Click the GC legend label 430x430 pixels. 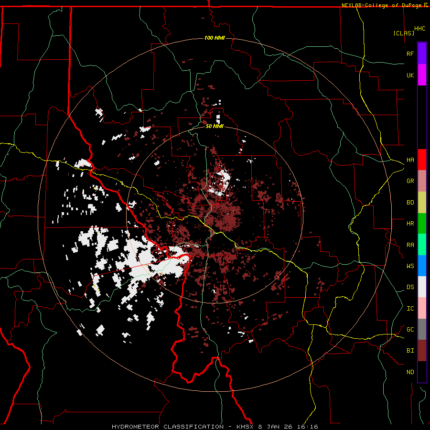click(x=410, y=330)
